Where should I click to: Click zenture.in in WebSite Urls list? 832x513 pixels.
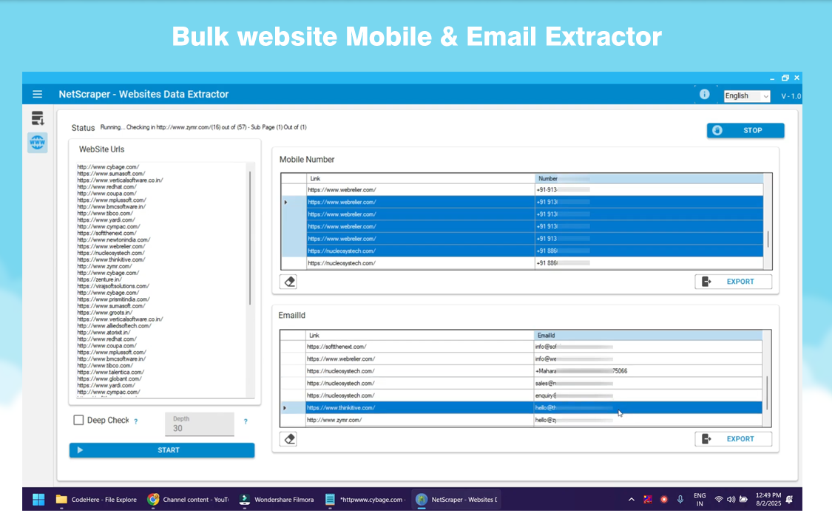click(x=99, y=279)
